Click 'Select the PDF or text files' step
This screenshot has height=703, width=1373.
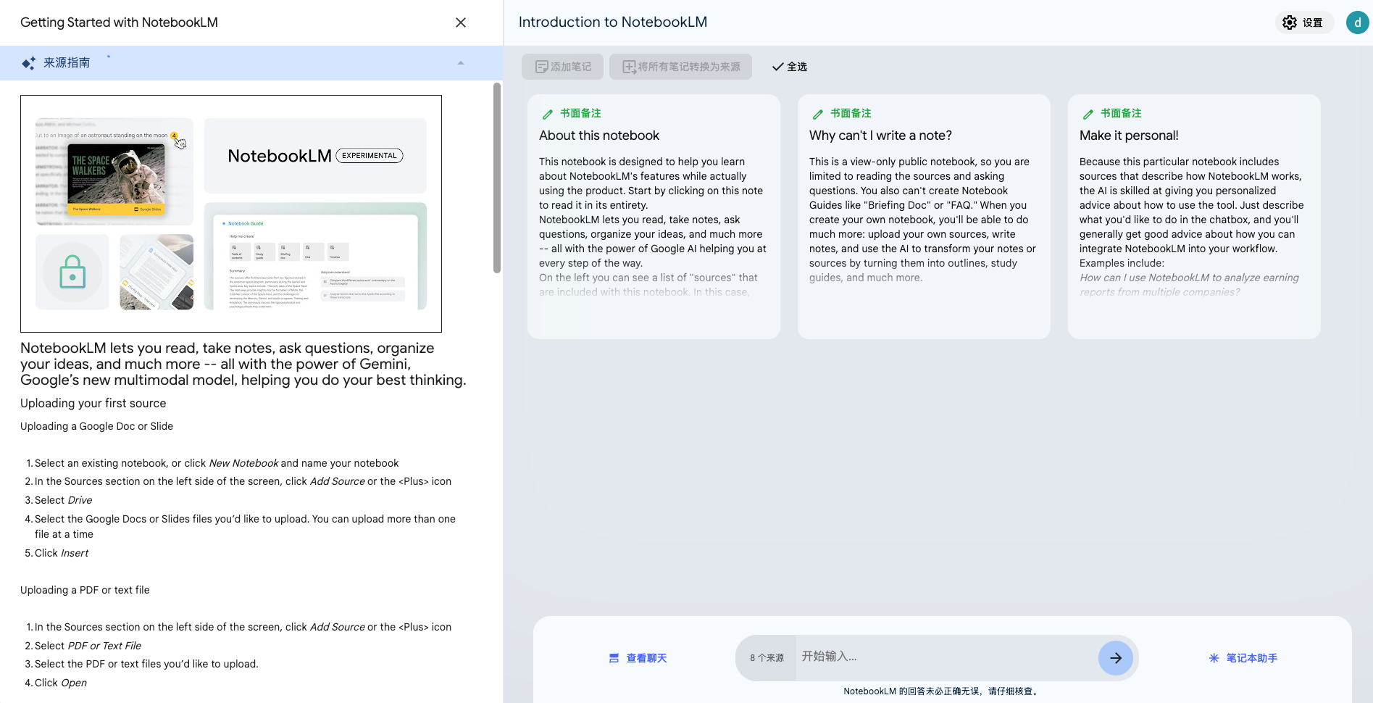click(146, 664)
